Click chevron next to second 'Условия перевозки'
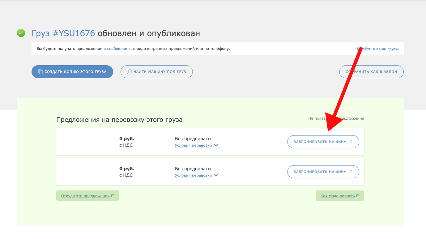This screenshot has width=426, height=239. 216,175
